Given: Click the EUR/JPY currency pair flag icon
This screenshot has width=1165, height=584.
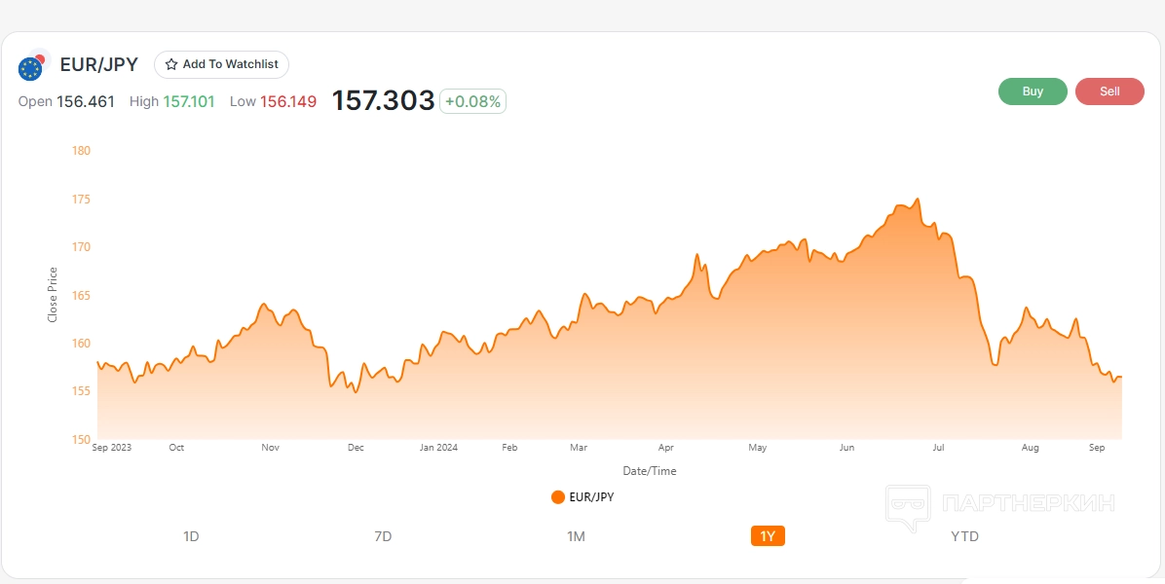Looking at the screenshot, I should pos(32,65).
